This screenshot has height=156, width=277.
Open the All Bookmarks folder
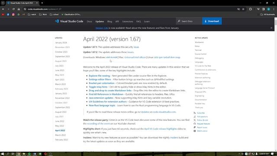pos(267,14)
